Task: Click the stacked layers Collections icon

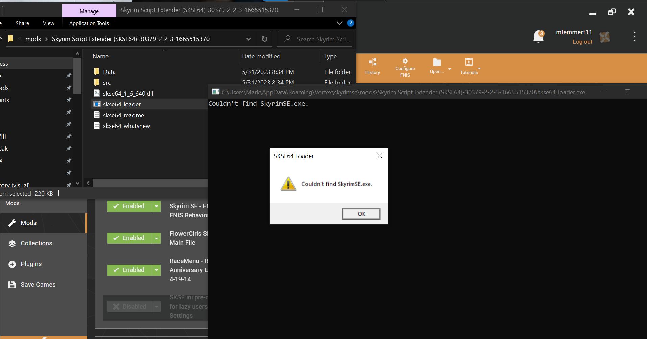Action: pos(12,244)
